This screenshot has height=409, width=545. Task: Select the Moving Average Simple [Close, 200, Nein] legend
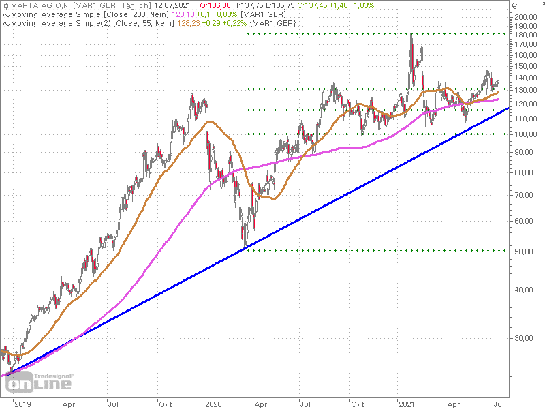pos(90,14)
